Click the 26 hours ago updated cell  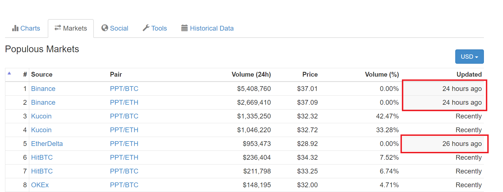pos(462,144)
